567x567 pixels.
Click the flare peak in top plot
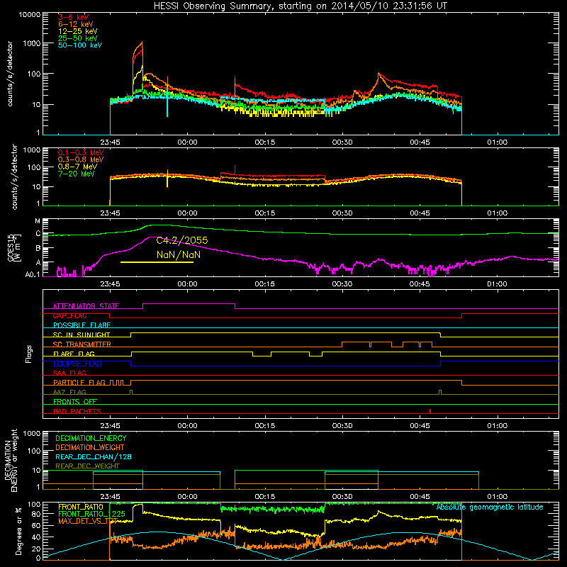(142, 43)
